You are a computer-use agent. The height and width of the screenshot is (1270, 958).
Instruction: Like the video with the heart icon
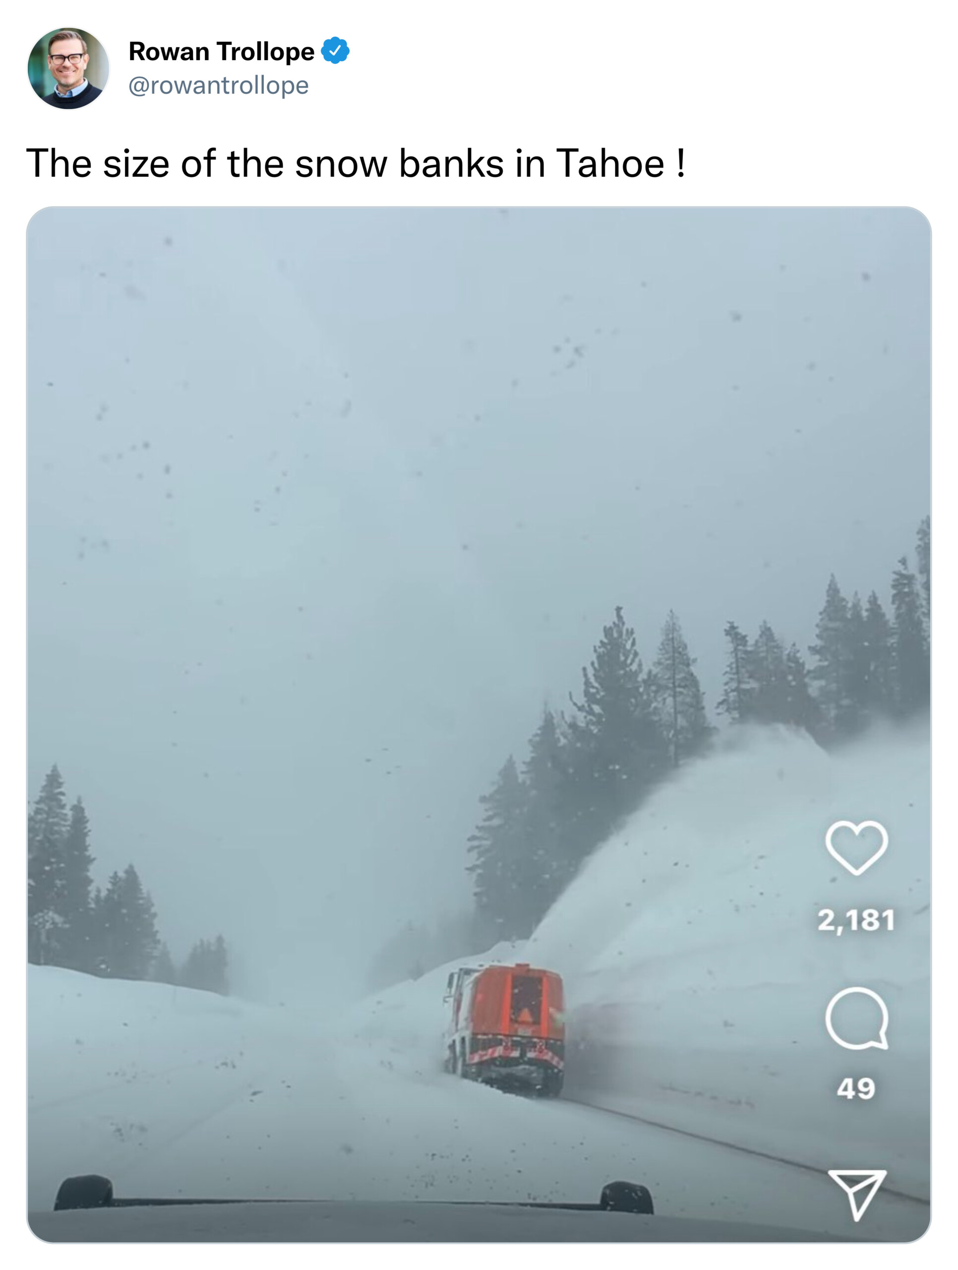(856, 847)
